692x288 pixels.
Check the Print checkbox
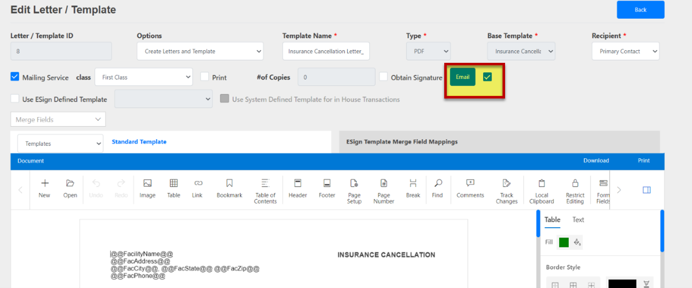(x=205, y=76)
